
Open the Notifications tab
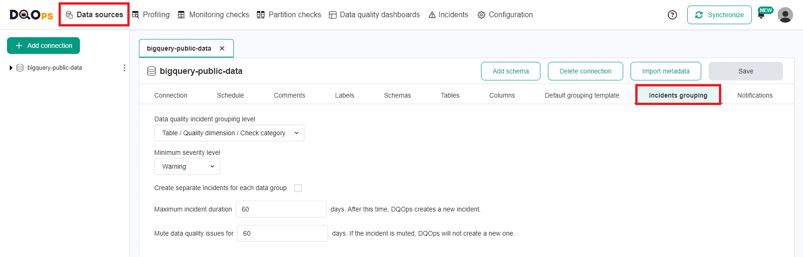point(755,95)
